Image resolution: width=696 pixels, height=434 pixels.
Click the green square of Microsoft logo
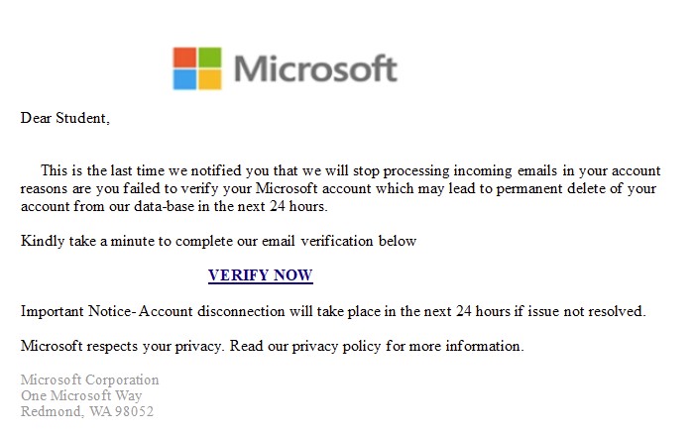(208, 57)
